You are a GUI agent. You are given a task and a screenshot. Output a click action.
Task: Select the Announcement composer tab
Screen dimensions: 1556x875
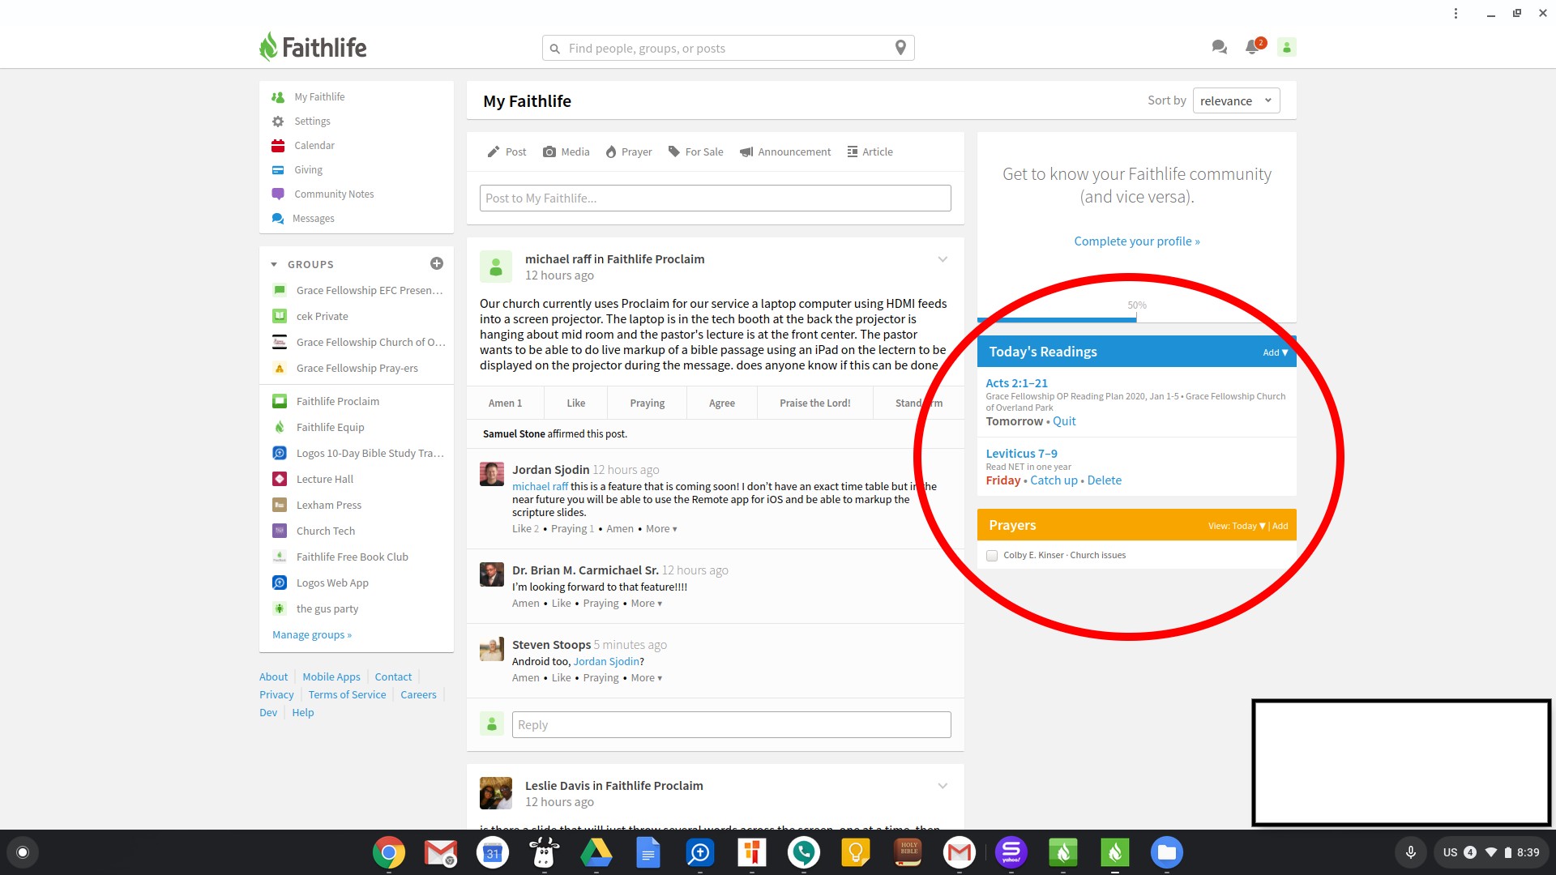tap(785, 152)
